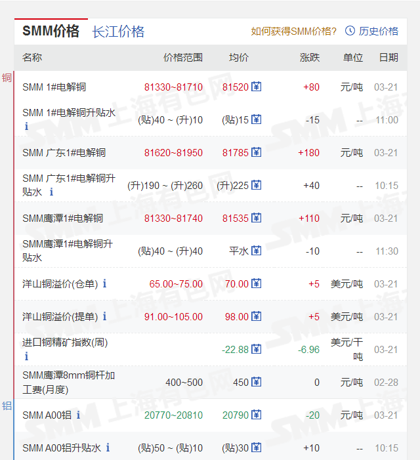Open SMM A00铝 product name

(x=47, y=415)
